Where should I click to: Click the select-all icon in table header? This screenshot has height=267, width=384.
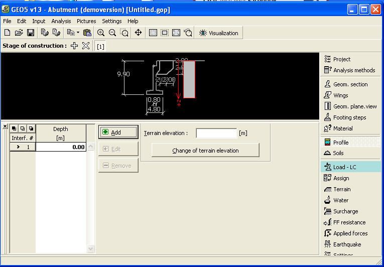(14, 128)
